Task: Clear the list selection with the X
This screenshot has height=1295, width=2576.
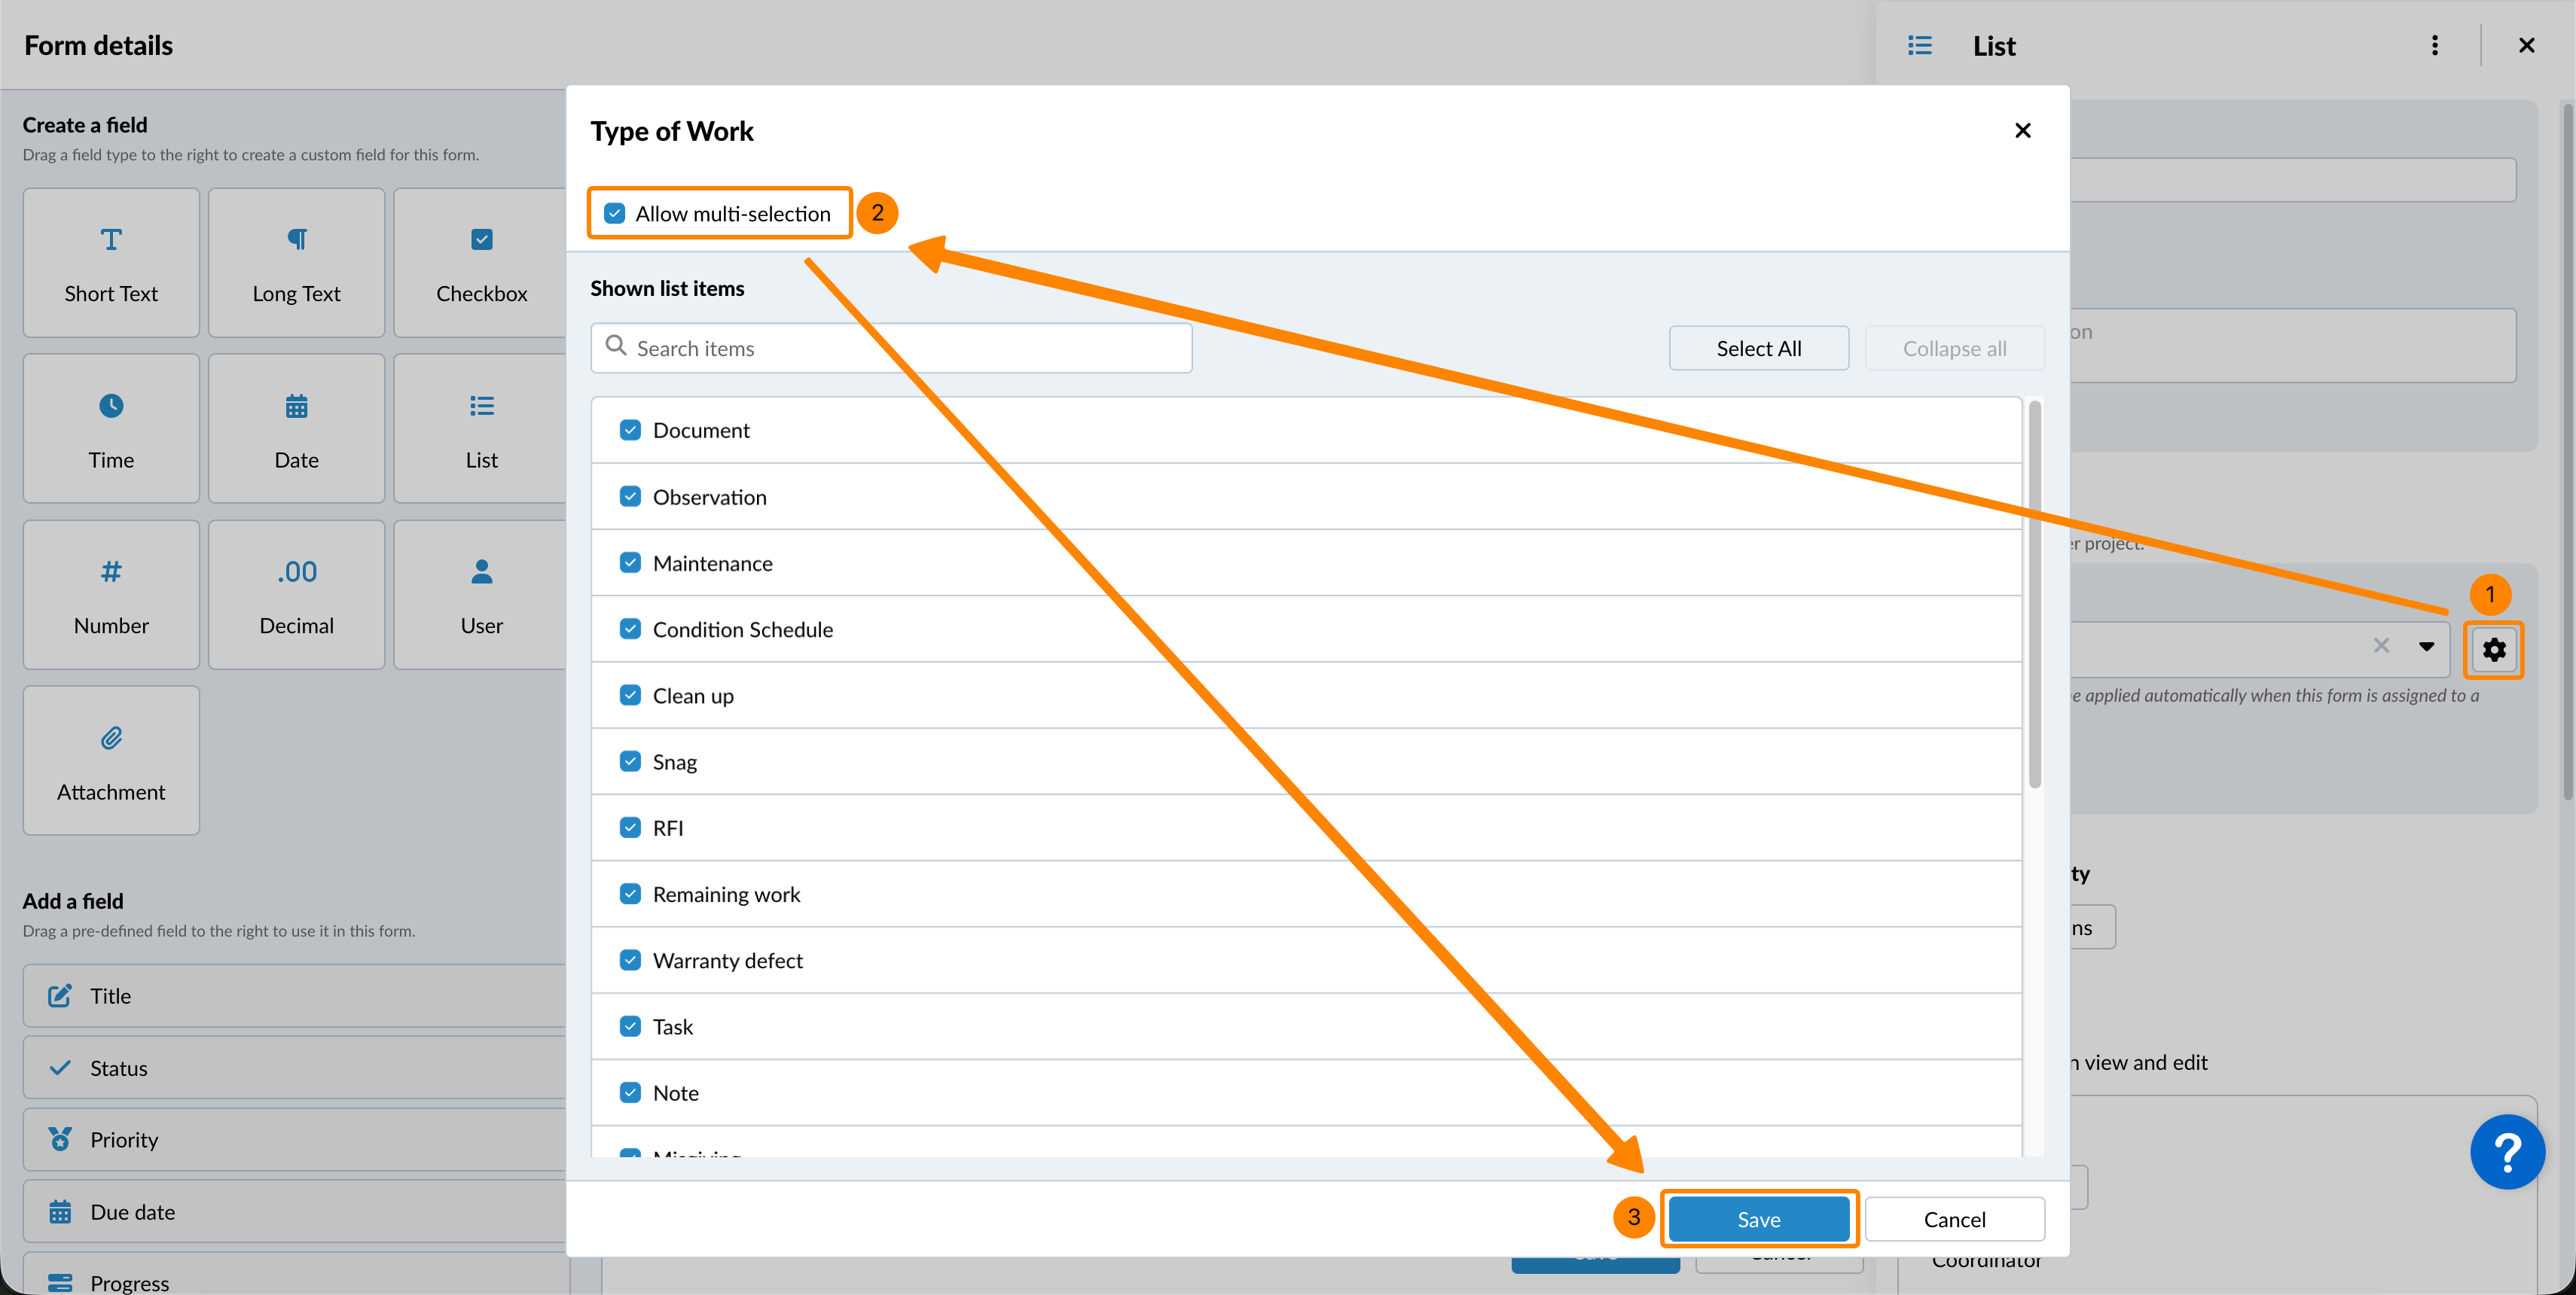Action: 2381,647
